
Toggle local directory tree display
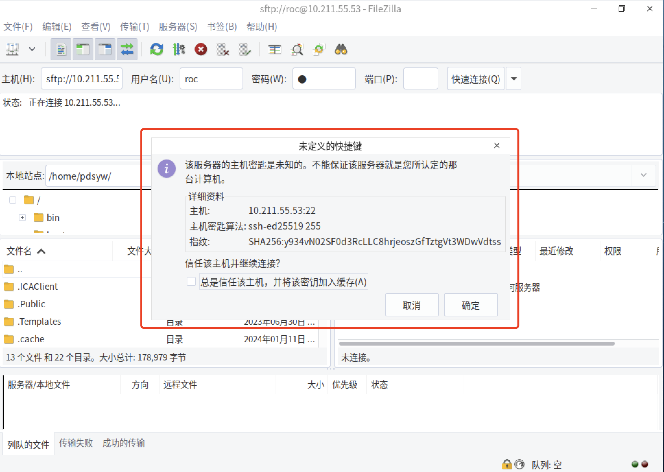(83, 50)
